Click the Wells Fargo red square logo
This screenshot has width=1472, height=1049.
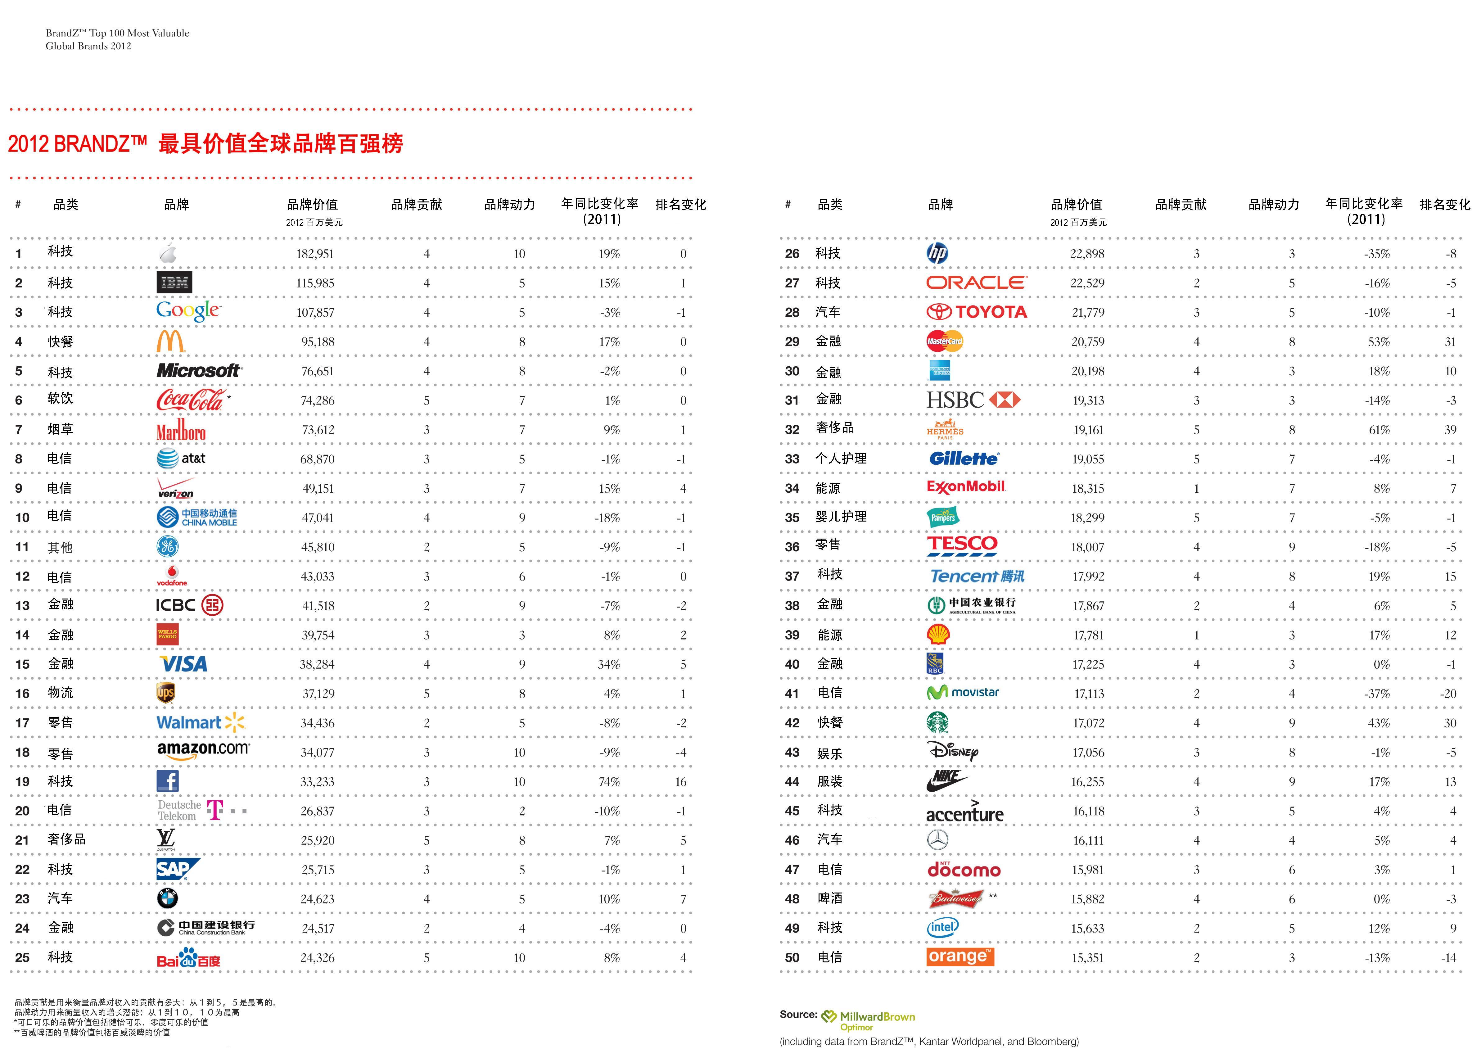pyautogui.click(x=167, y=634)
